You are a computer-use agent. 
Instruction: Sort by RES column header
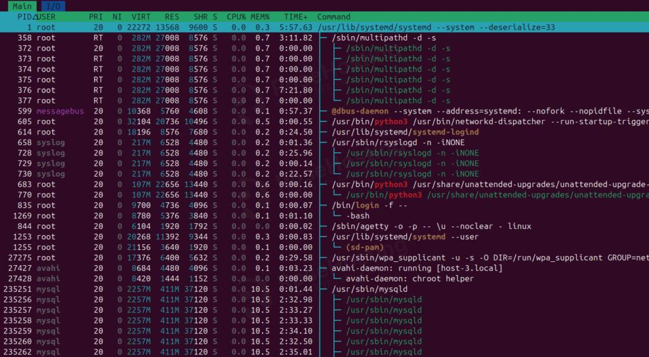(172, 17)
